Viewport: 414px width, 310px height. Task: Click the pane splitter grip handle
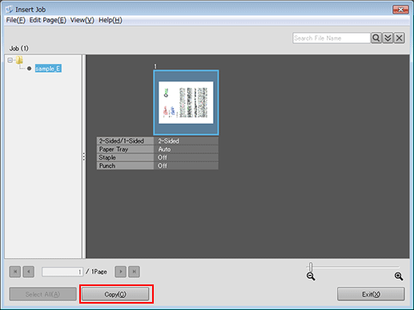pos(84,157)
